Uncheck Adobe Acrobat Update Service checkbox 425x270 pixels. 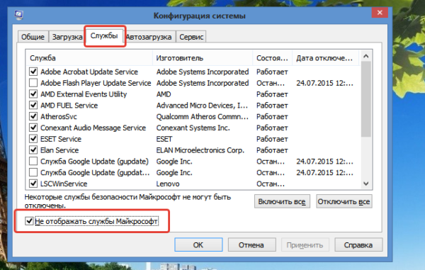[33, 72]
